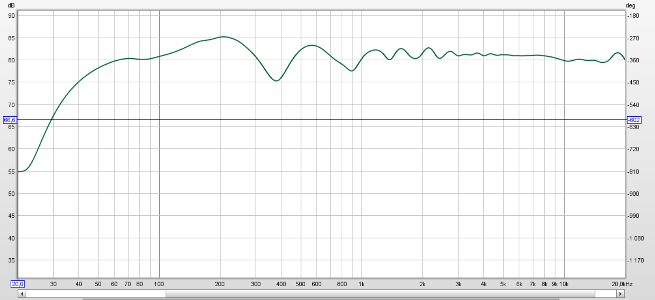Viewport: 655px width, 300px height.
Task: Click the -1 080 degree axis label
Action: pos(636,238)
